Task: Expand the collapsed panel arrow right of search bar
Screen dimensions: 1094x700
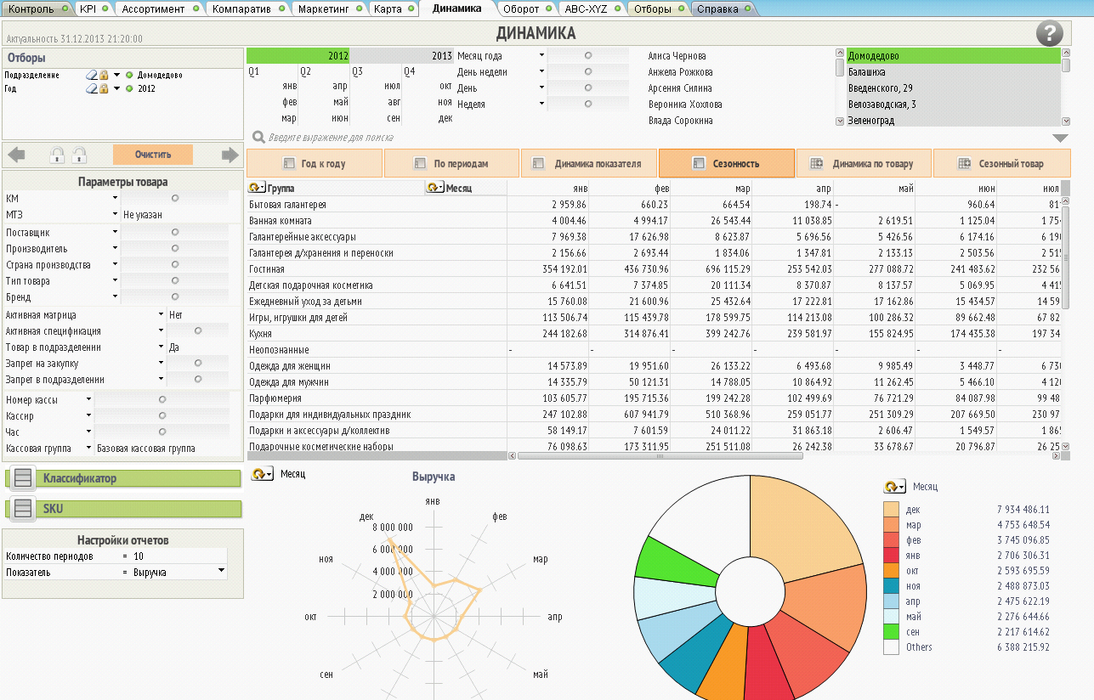Action: point(1060,138)
